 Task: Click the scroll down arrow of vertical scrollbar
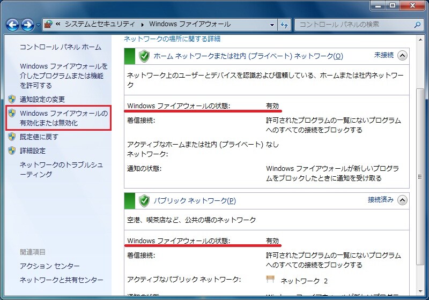(x=420, y=291)
